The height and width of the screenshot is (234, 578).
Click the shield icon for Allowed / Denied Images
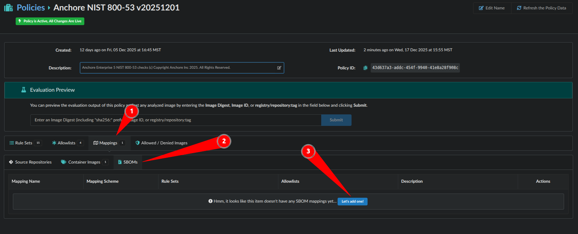pos(138,143)
